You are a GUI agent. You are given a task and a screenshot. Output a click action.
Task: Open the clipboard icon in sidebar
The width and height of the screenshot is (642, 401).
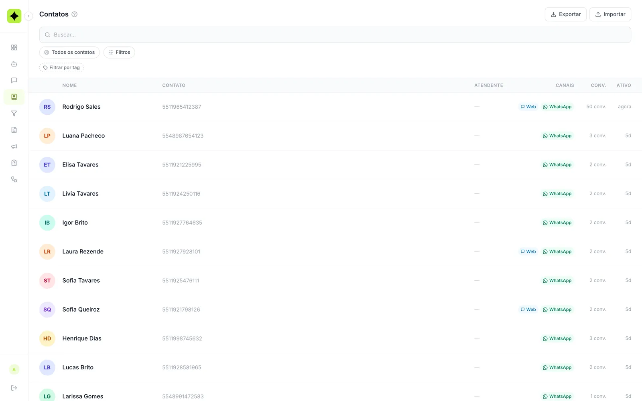(14, 163)
